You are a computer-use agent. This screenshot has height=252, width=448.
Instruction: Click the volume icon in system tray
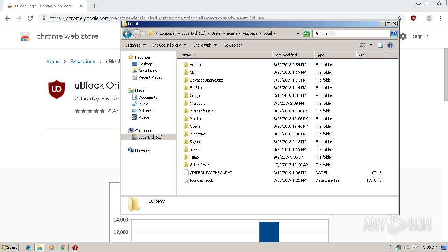click(406, 247)
